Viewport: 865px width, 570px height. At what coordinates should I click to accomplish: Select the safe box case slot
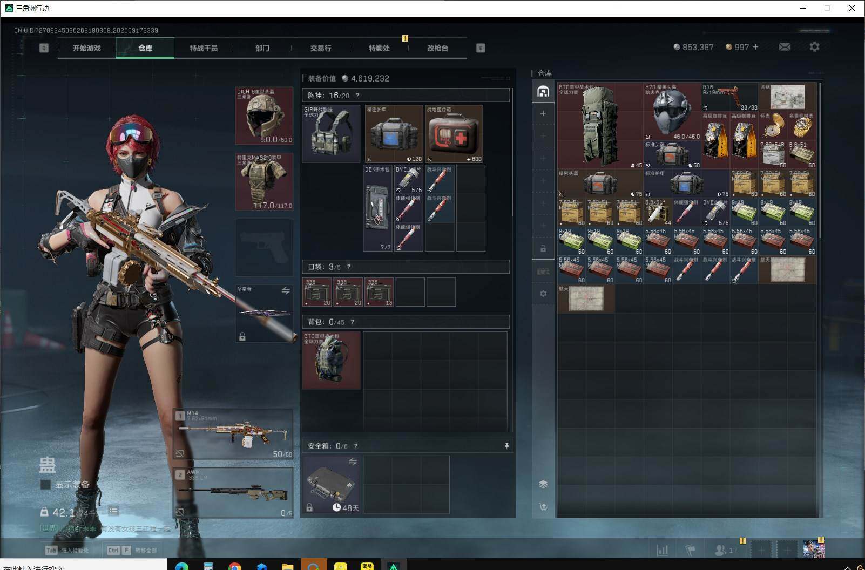coord(332,484)
